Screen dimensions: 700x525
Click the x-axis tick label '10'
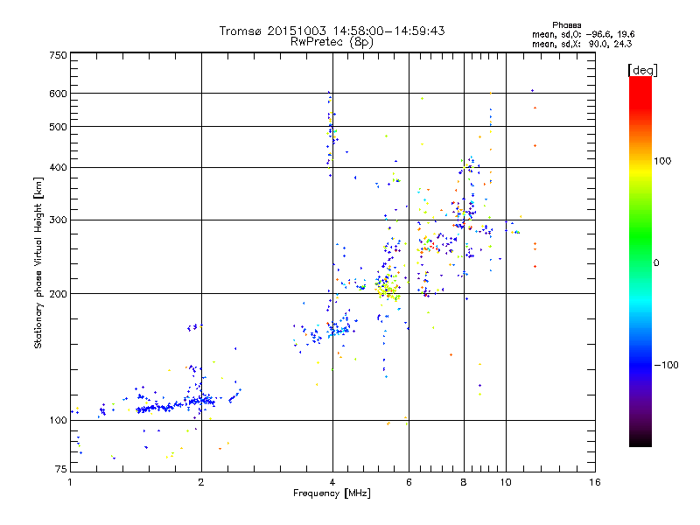(506, 482)
